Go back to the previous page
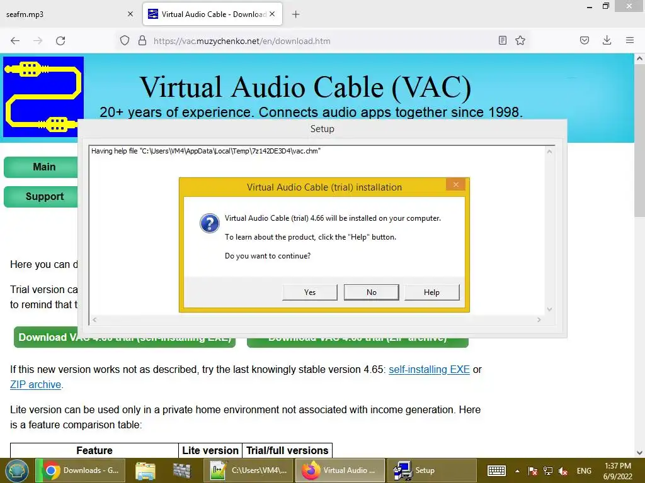This screenshot has width=645, height=483. [15, 41]
